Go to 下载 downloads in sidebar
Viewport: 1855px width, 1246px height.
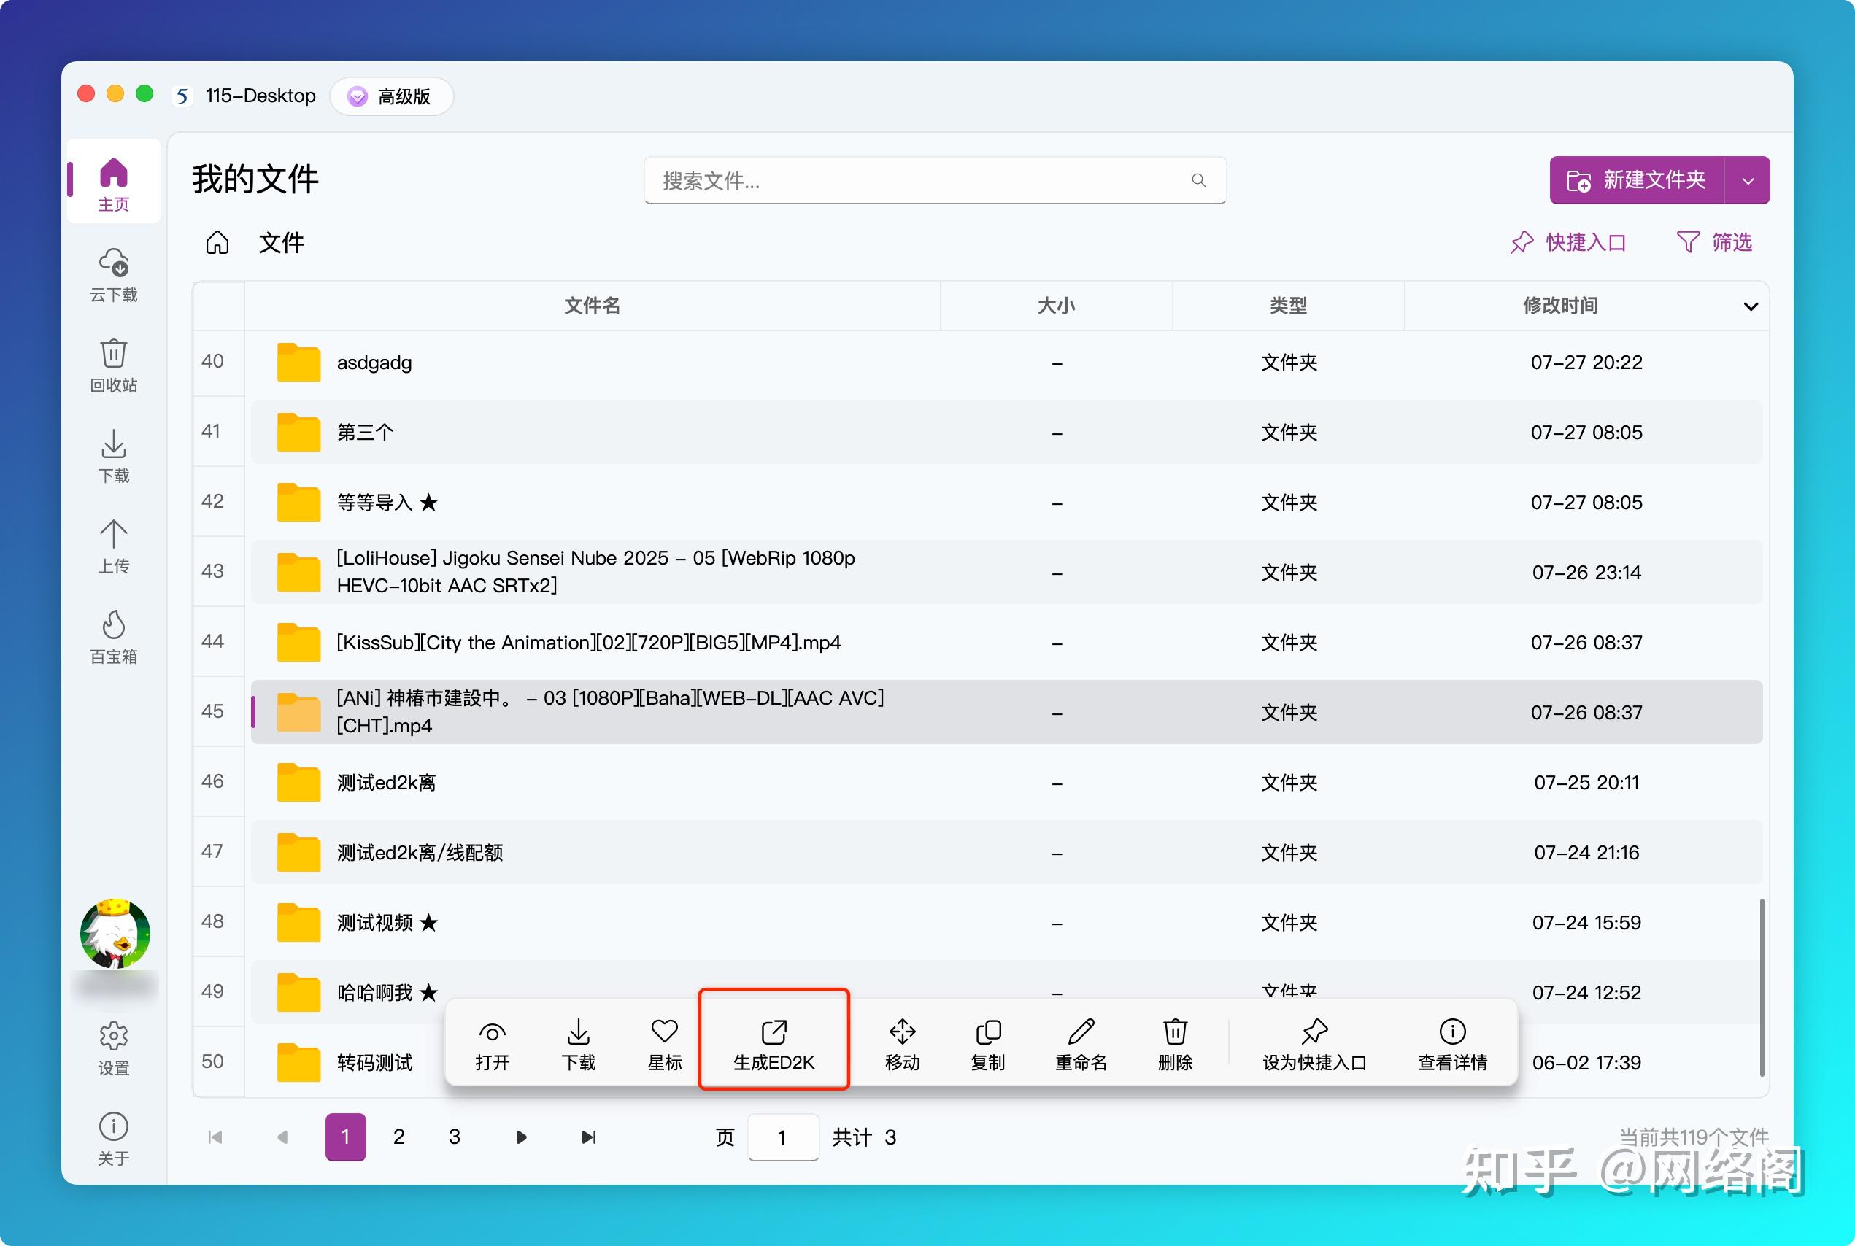(114, 456)
